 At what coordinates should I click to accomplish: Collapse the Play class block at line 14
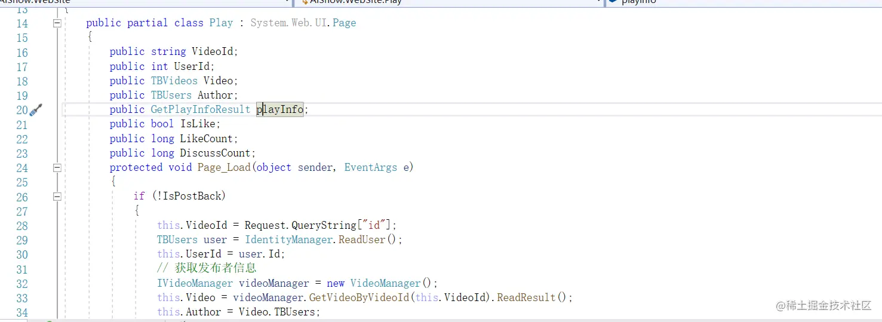click(57, 23)
